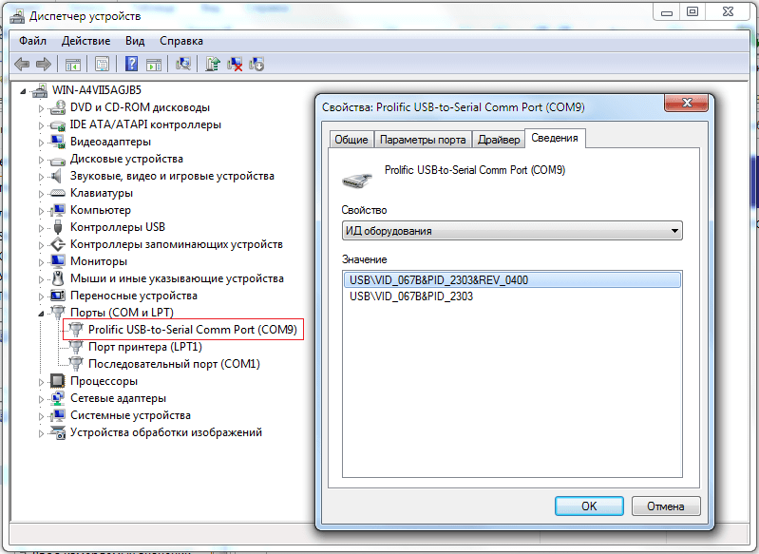
Task: Select the Компьютер tree item
Action: tap(100, 210)
